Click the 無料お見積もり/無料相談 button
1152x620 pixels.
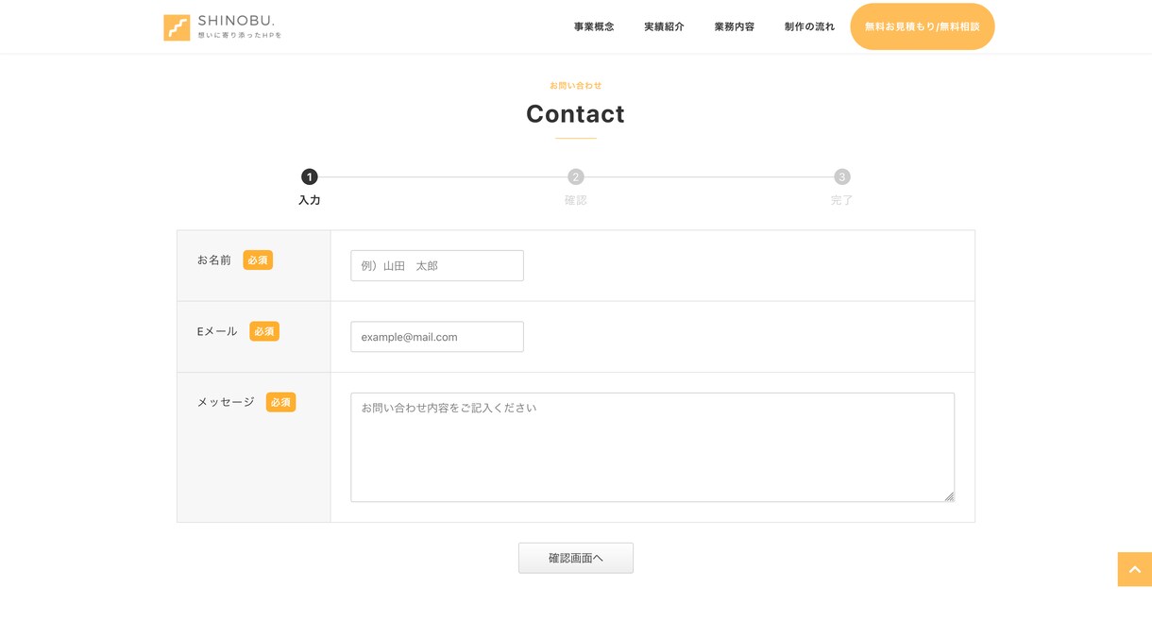point(923,26)
